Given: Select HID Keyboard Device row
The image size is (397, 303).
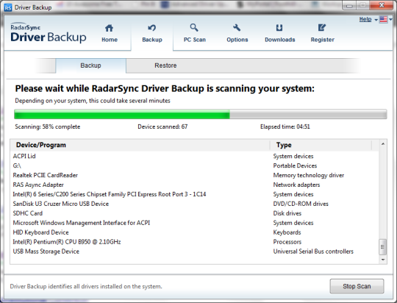Looking at the screenshot, I should click(x=194, y=232).
